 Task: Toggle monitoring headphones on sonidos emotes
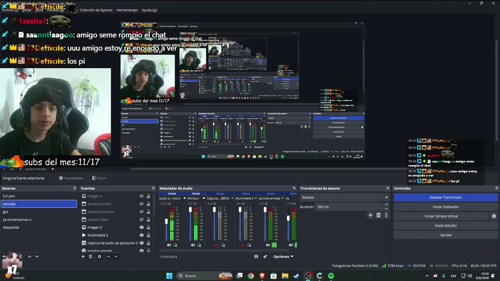[x=274, y=245]
